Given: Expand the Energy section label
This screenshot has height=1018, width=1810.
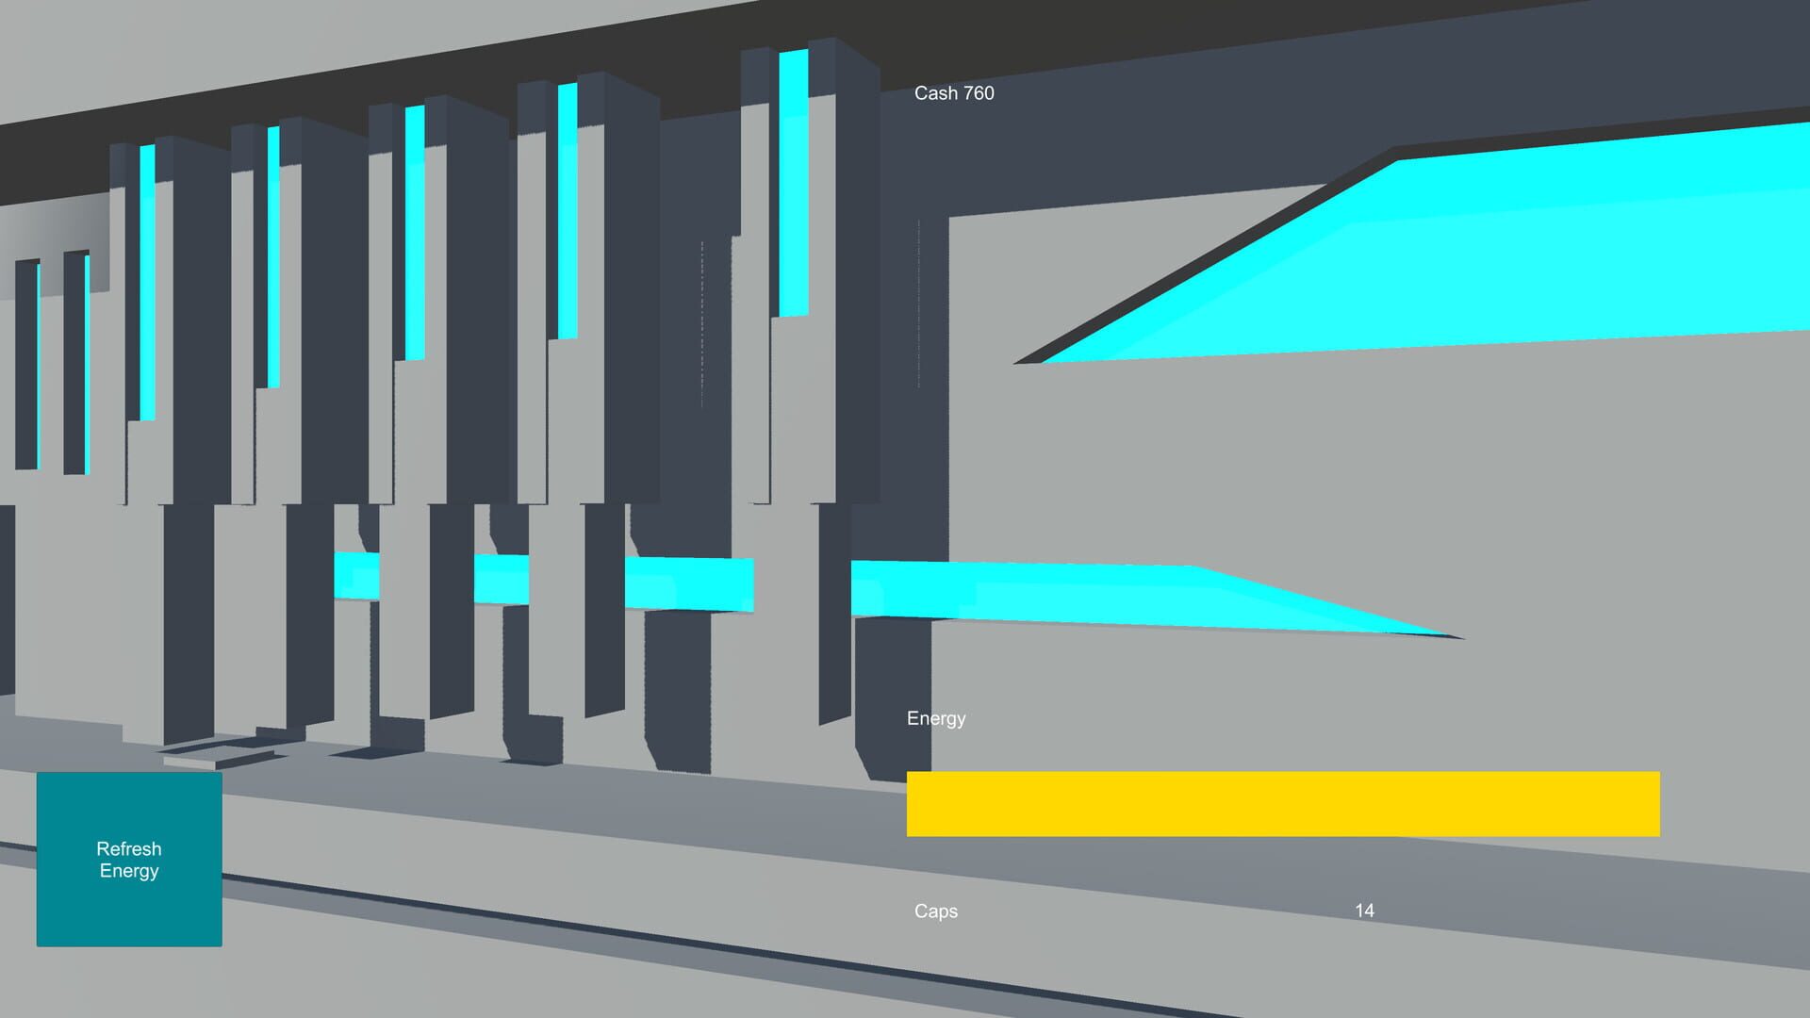Looking at the screenshot, I should pos(935,717).
